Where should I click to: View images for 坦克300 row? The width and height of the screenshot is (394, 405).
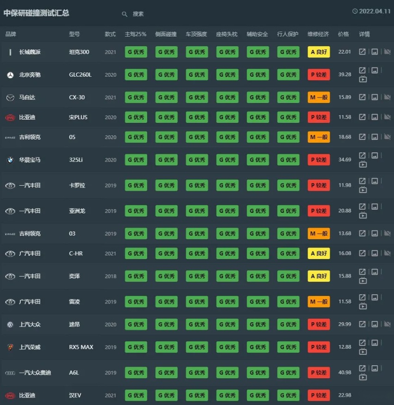click(375, 52)
